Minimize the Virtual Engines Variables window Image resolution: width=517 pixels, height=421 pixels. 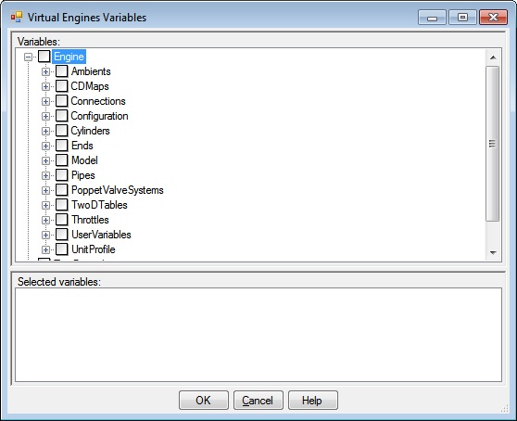[432, 18]
